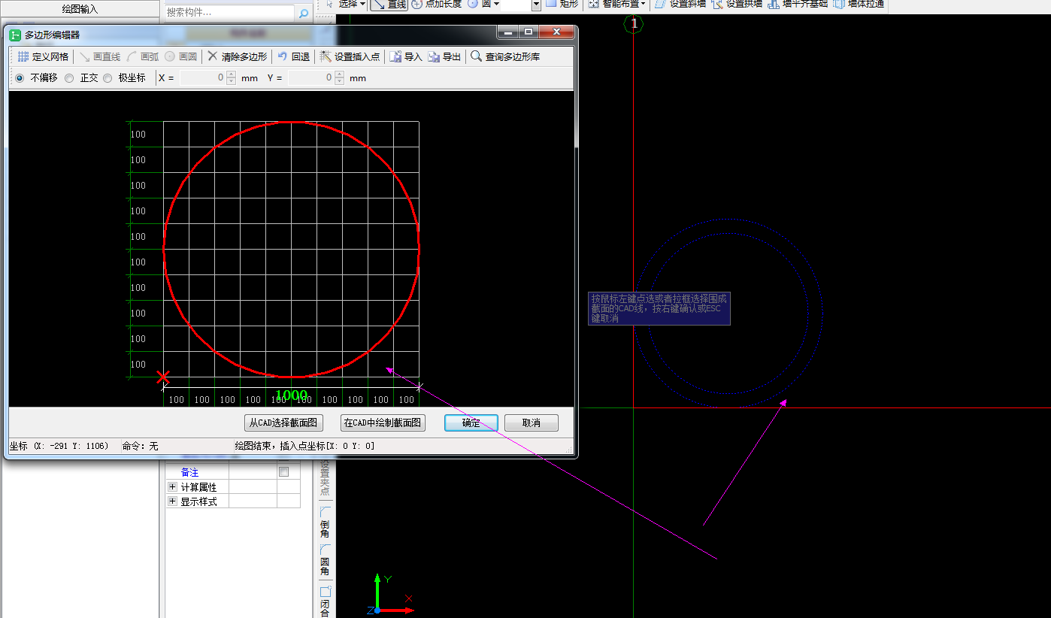Click 圆角 fillet tool in side toolbar
1051x618 pixels.
pos(325,560)
